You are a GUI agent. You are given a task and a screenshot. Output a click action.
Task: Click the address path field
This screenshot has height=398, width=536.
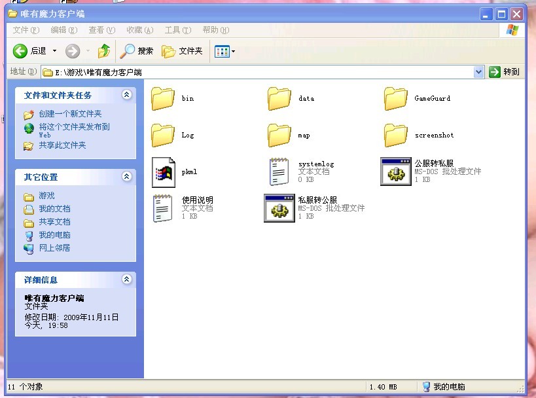click(262, 72)
